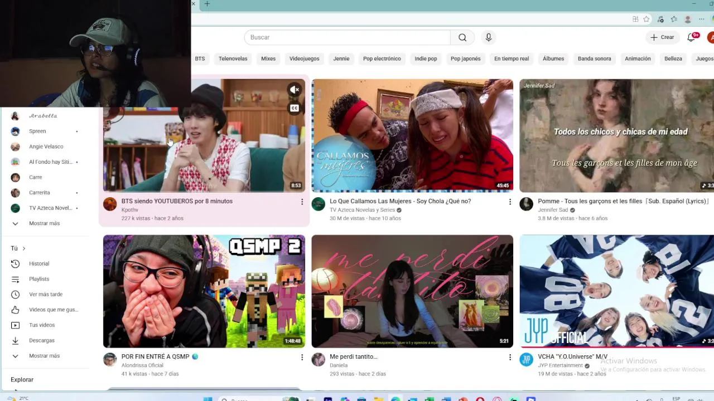Expand Mostrar más under Descargas
Viewport: 714px width, 401px height.
click(x=45, y=356)
